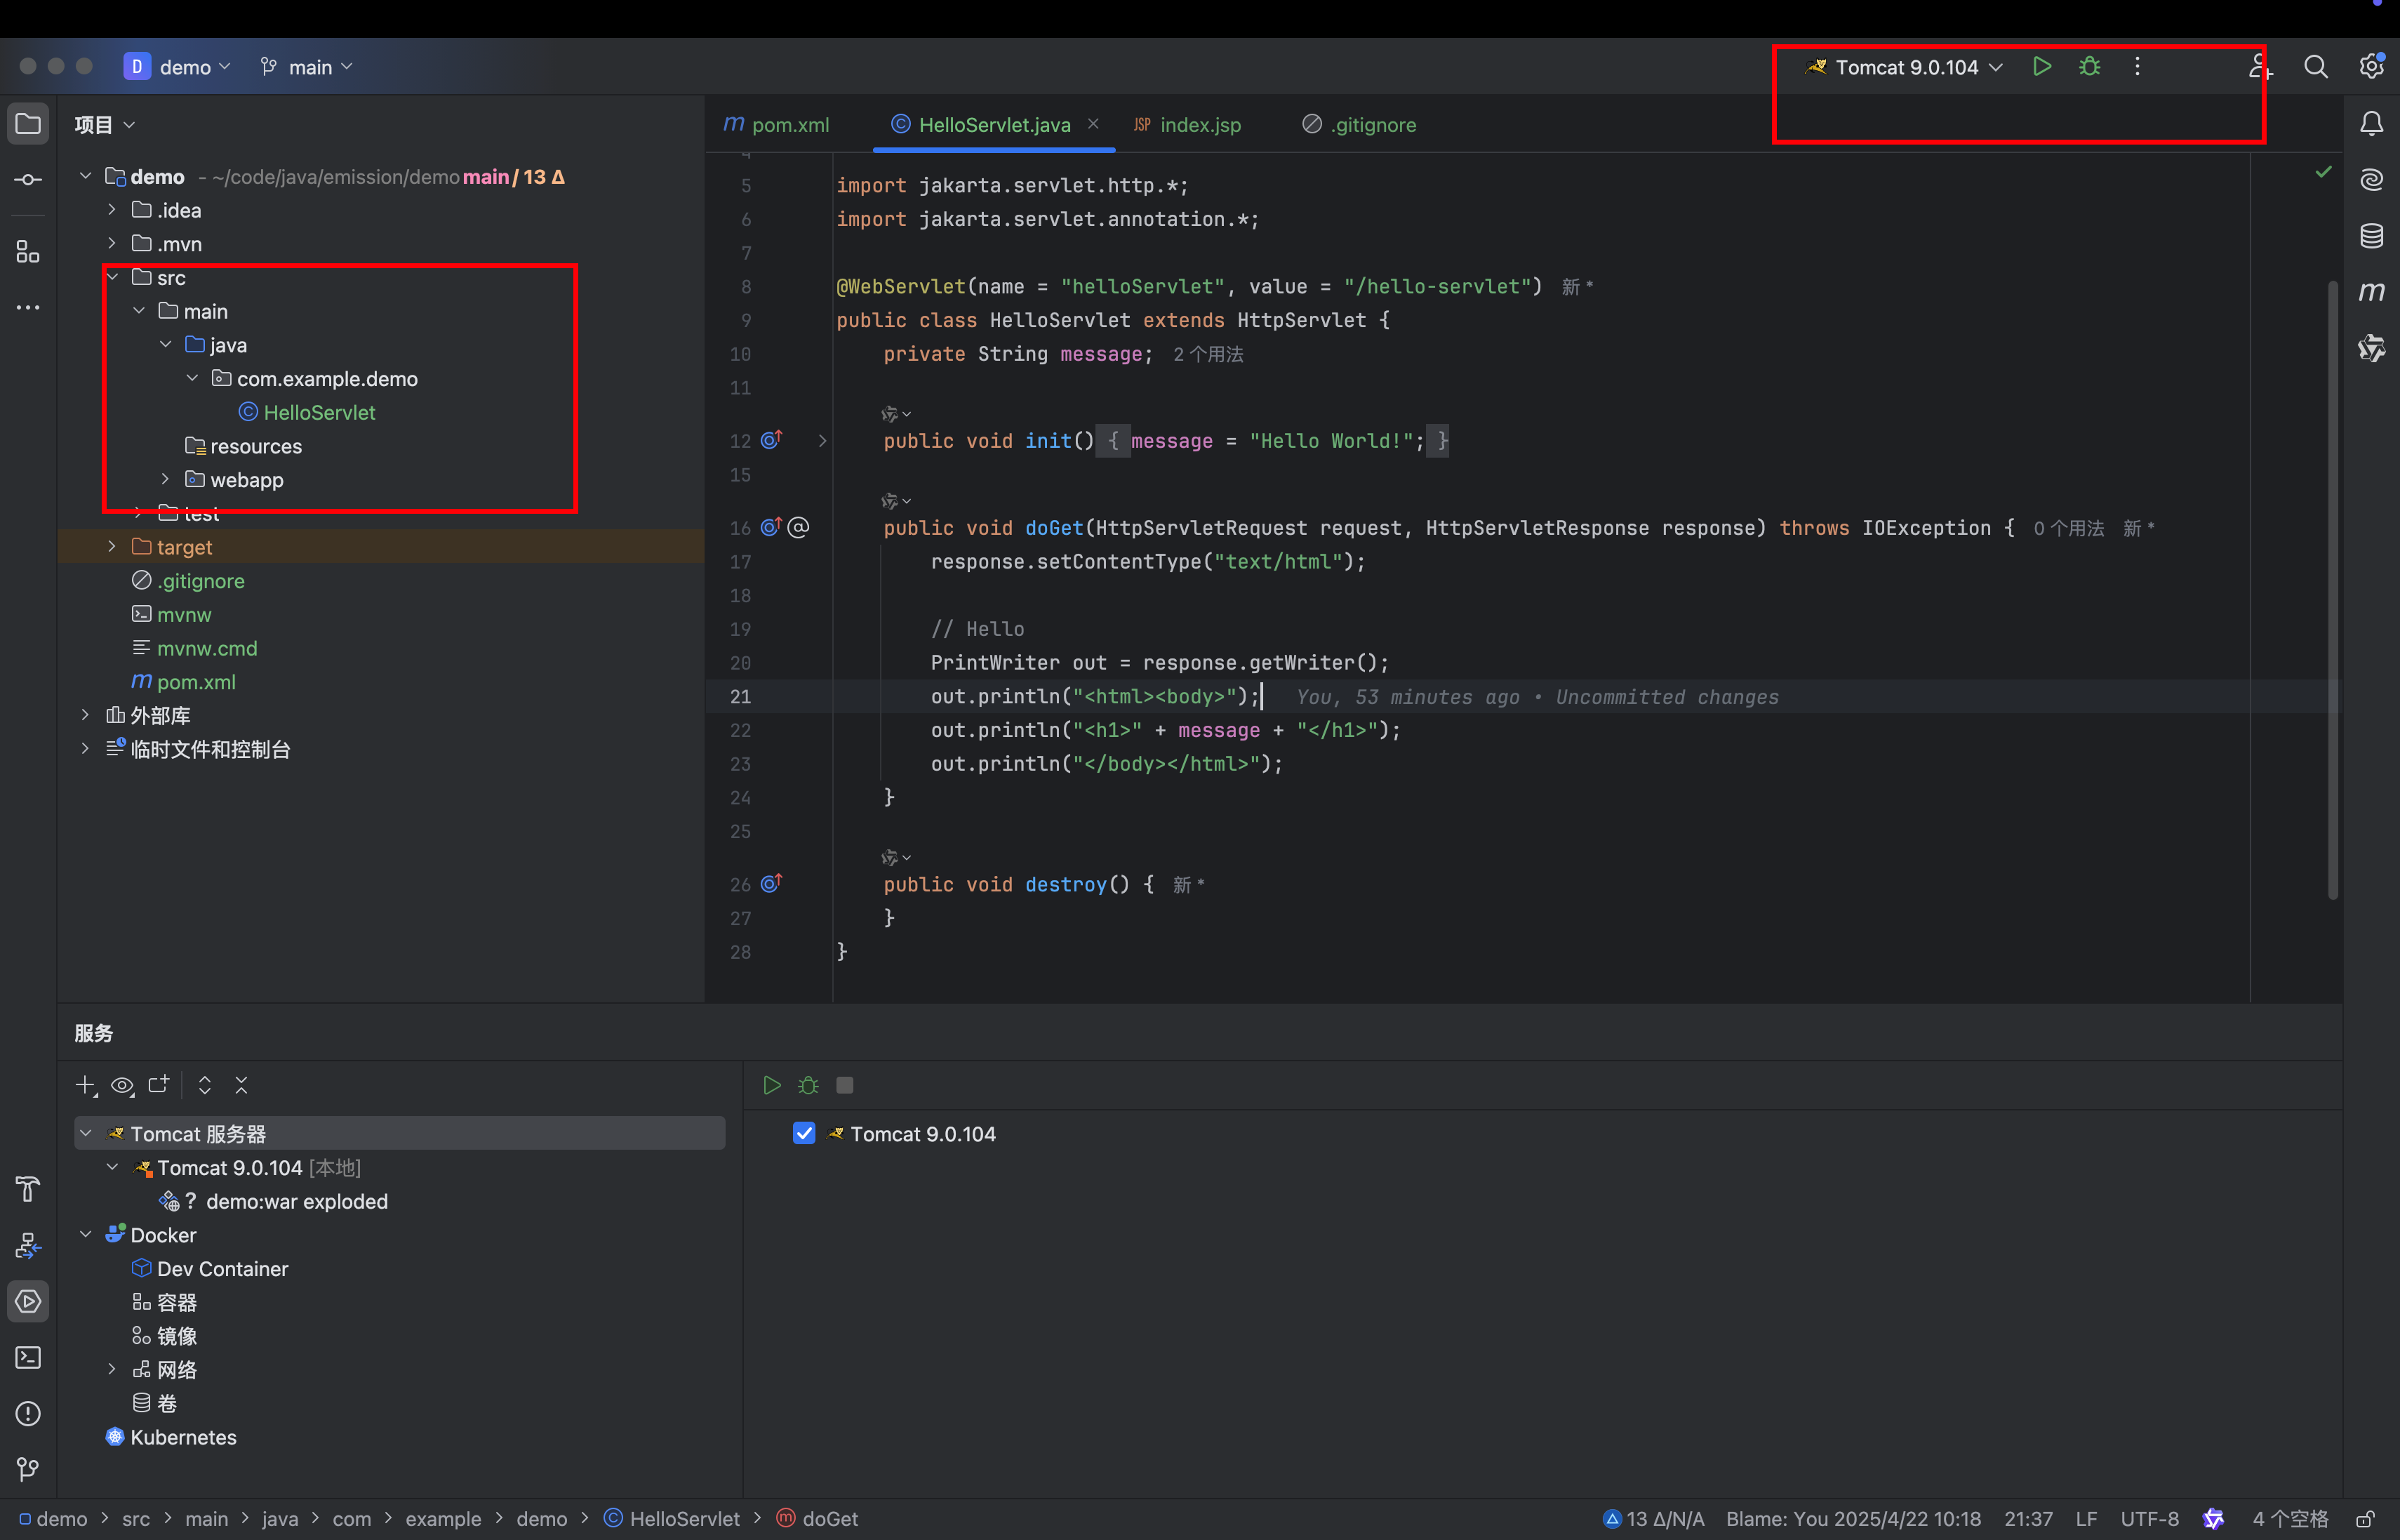This screenshot has width=2400, height=1540.
Task: Toggle the eye view options in Services
Action: pos(122,1085)
